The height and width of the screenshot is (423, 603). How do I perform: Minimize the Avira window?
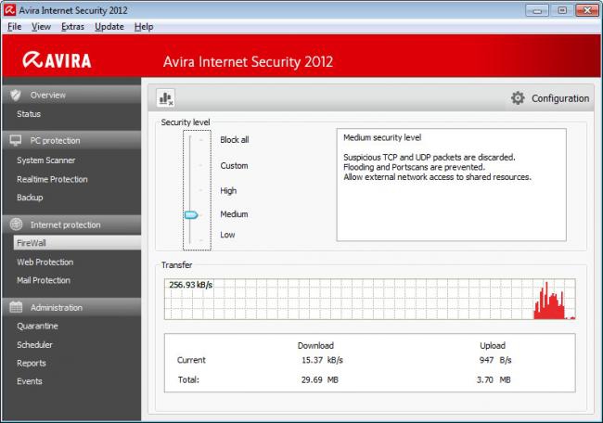537,10
